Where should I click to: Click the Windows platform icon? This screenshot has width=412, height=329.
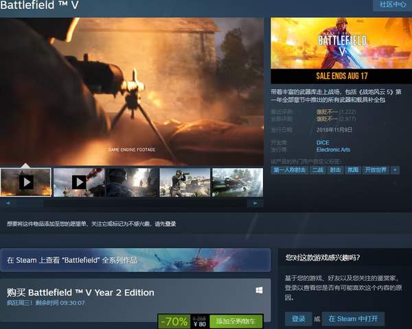[x=260, y=291]
